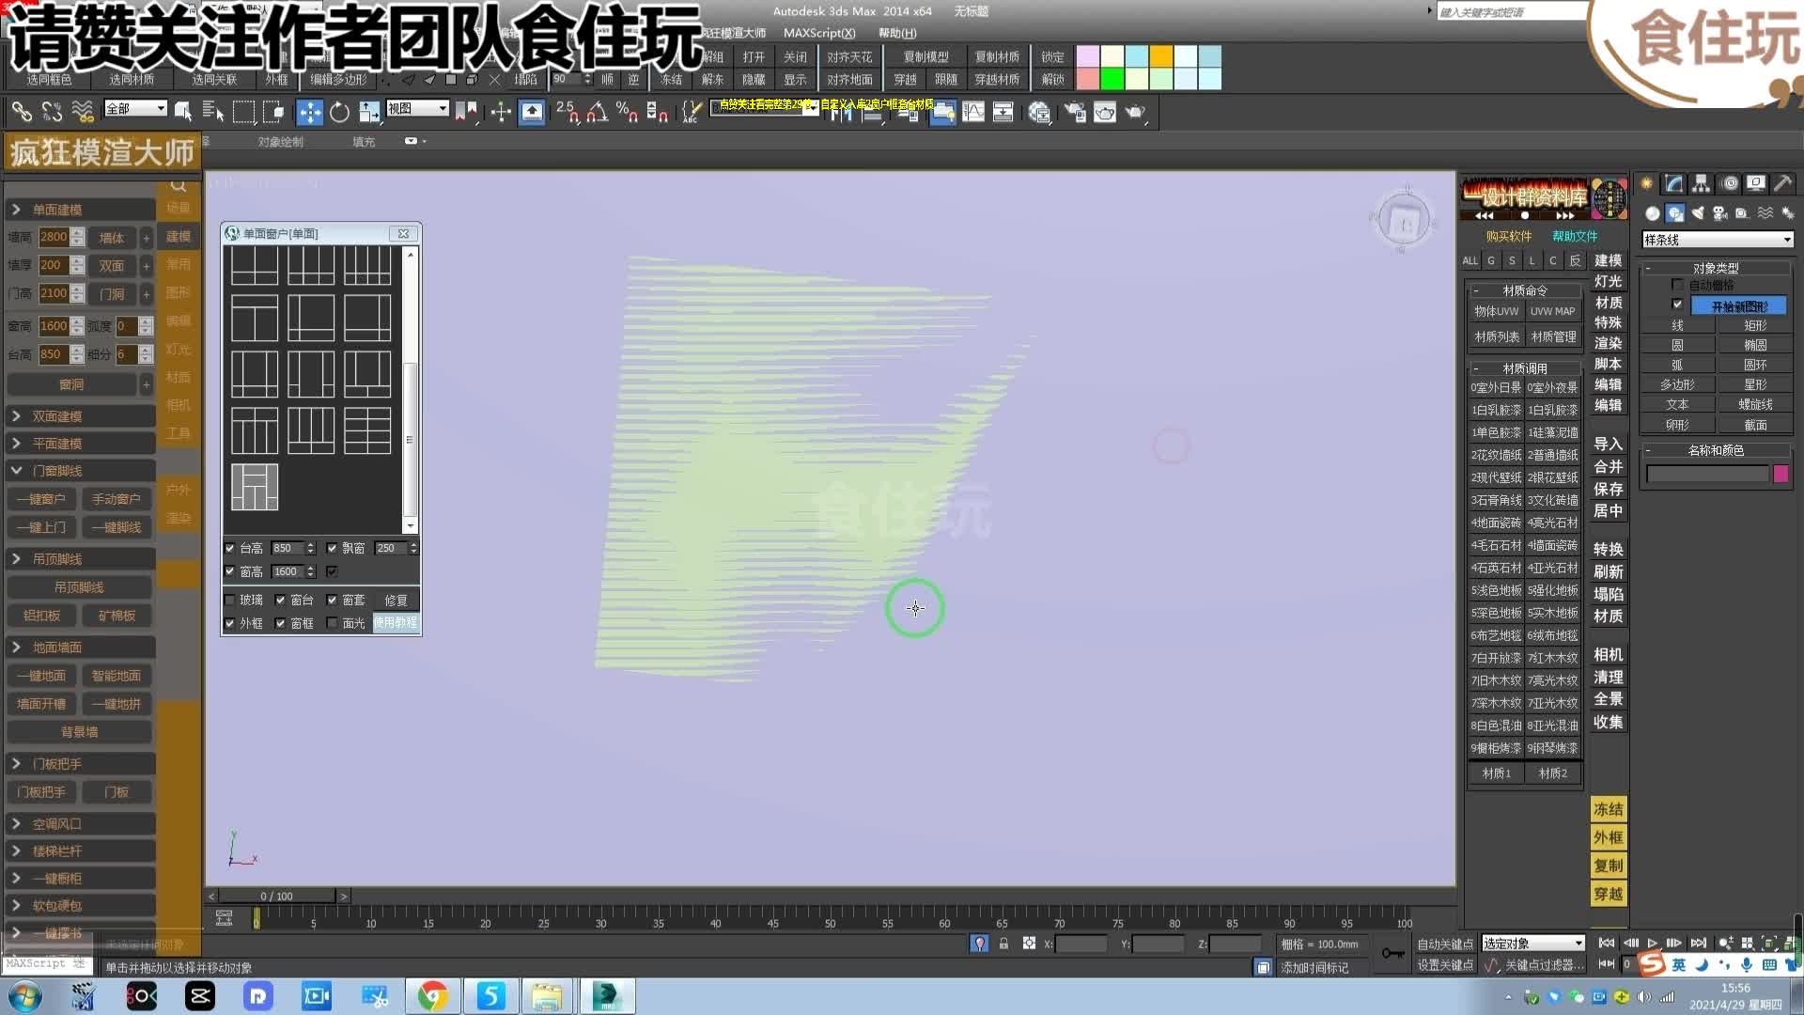Select the 渲染 tab in material plugin
The width and height of the screenshot is (1804, 1015).
[1608, 343]
